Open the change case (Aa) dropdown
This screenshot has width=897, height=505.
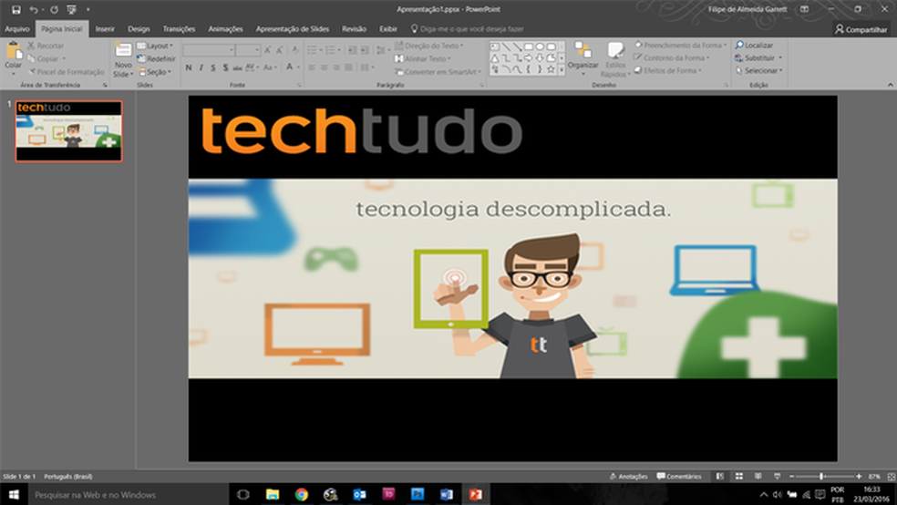270,67
